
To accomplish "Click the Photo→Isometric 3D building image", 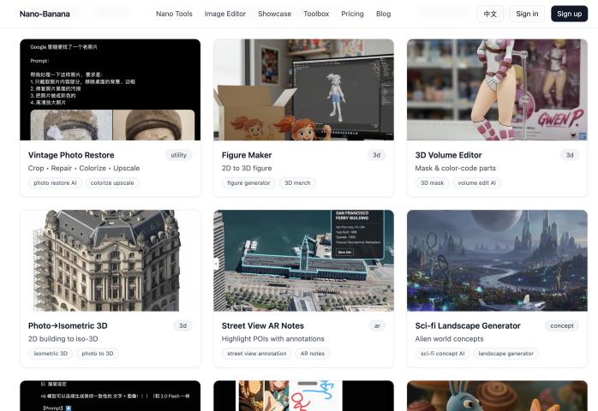I will point(110,260).
